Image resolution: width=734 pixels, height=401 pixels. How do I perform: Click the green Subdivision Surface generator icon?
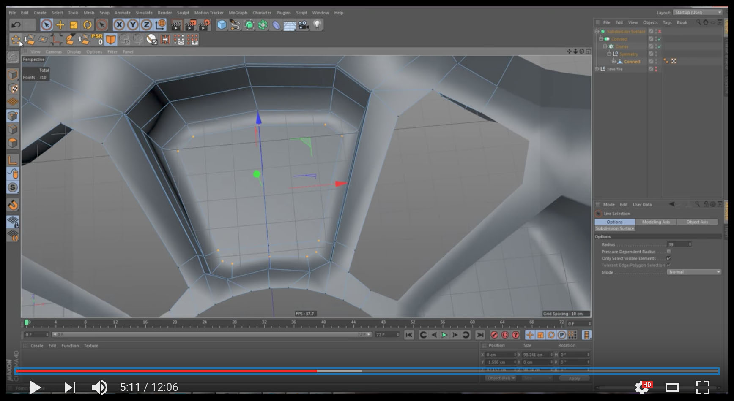click(x=249, y=25)
